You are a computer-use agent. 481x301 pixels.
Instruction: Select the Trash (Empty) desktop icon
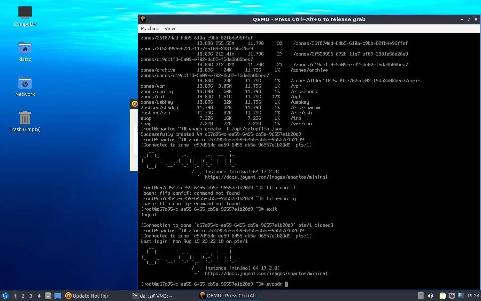25,122
